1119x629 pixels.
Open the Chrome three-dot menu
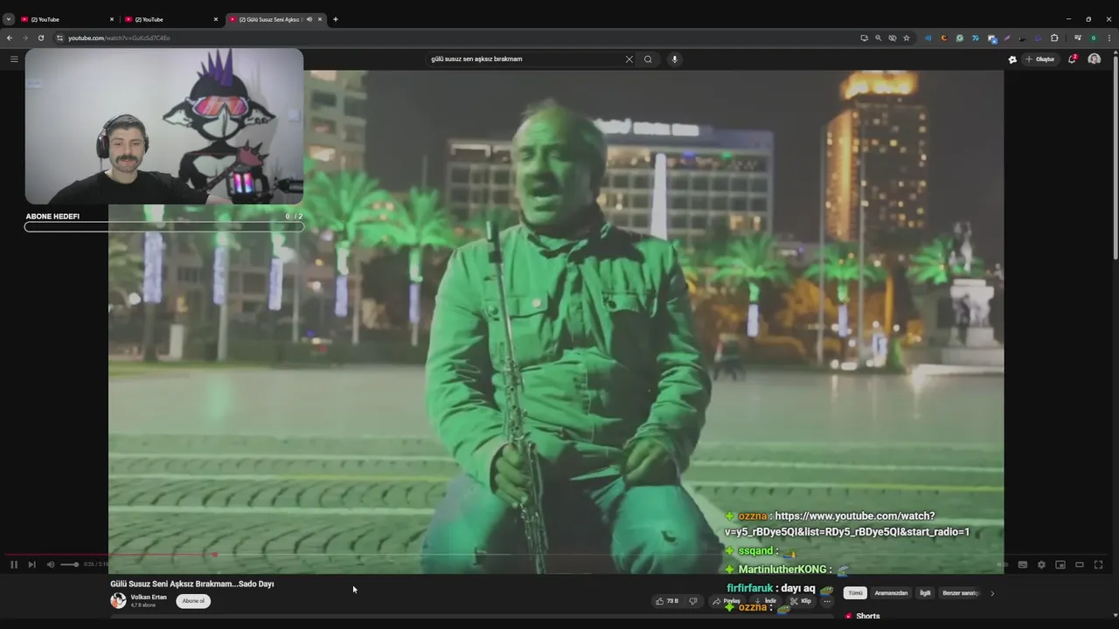click(x=1109, y=38)
